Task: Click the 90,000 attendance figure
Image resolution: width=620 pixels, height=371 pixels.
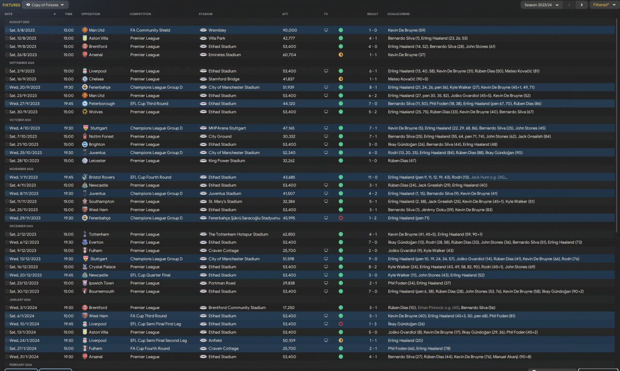Action: tap(290, 30)
